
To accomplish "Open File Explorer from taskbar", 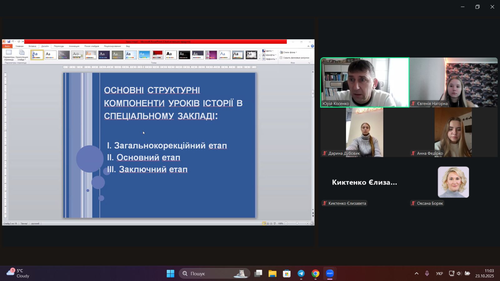I will (272, 273).
